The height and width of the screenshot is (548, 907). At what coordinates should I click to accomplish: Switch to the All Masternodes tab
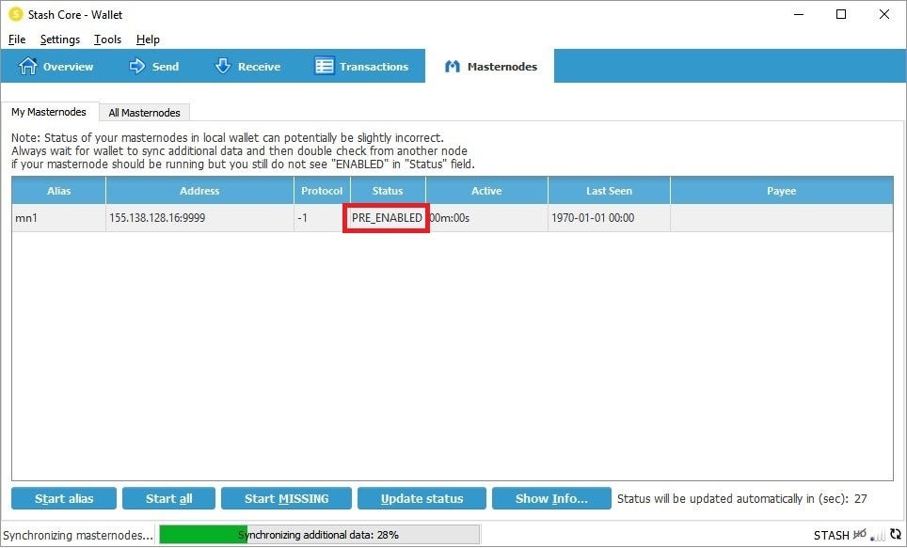point(145,113)
